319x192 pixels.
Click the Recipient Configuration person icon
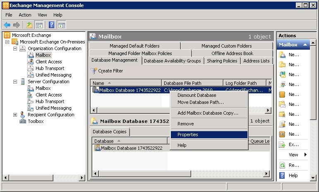[x=23, y=115]
